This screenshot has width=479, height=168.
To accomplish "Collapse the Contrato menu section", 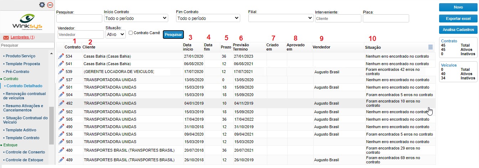I will point(11,78).
